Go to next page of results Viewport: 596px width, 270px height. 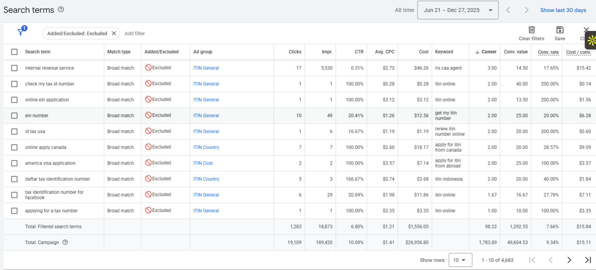pos(569,260)
